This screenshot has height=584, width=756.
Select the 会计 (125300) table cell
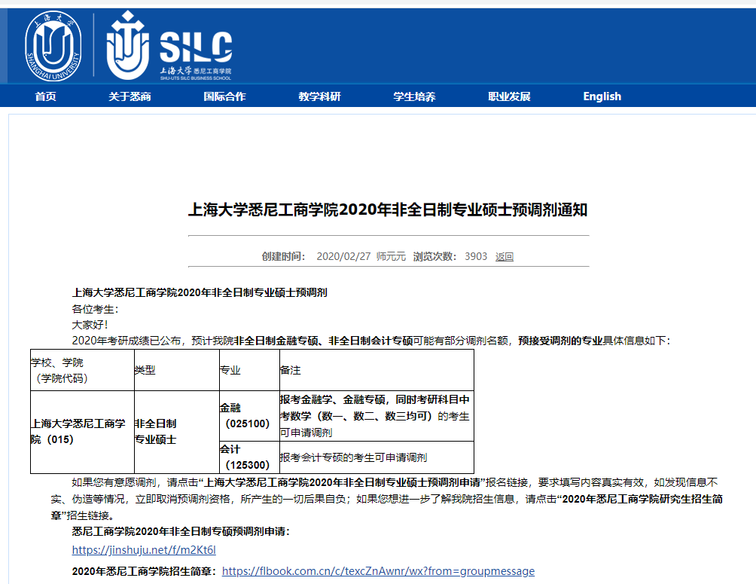(248, 457)
